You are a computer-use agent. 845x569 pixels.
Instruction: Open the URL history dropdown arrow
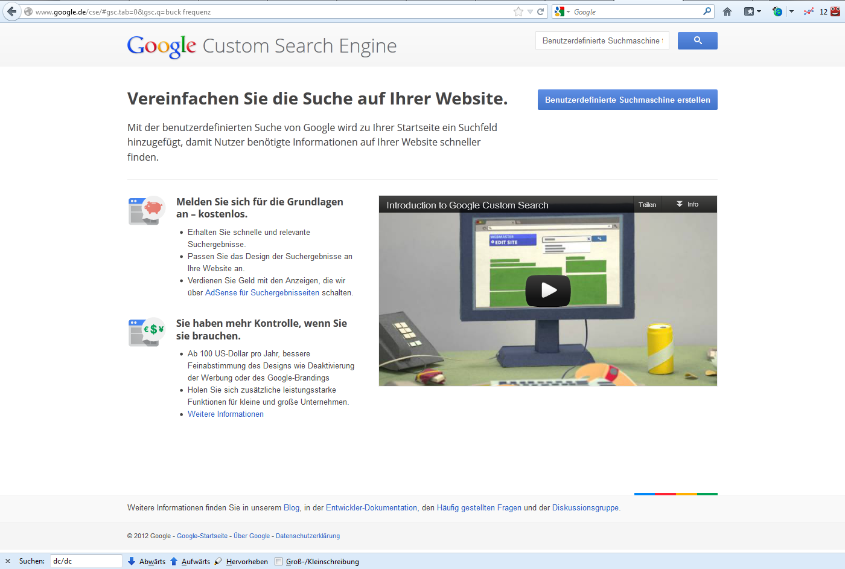(x=530, y=12)
